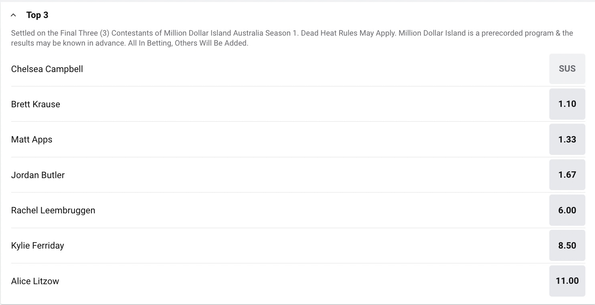Click the Chelsea Campbell contestant name

(47, 69)
